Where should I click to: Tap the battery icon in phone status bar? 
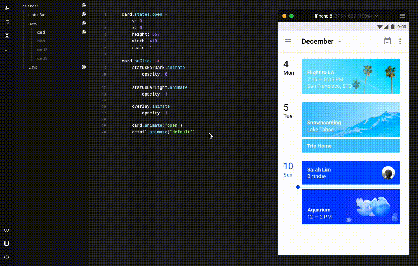coord(393,27)
